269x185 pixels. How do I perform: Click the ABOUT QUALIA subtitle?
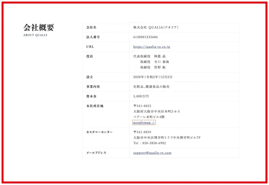pyautogui.click(x=35, y=35)
